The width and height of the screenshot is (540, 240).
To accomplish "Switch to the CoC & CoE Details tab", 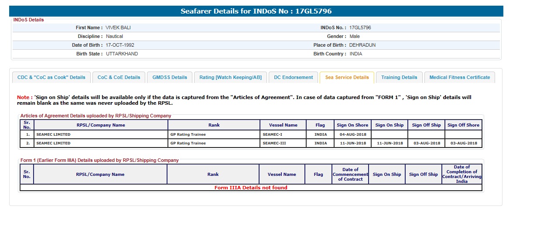I will [x=119, y=77].
